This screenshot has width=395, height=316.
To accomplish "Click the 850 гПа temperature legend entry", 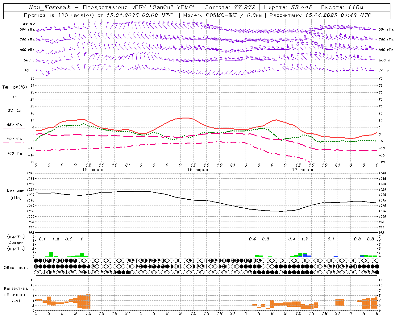I will tap(15, 125).
